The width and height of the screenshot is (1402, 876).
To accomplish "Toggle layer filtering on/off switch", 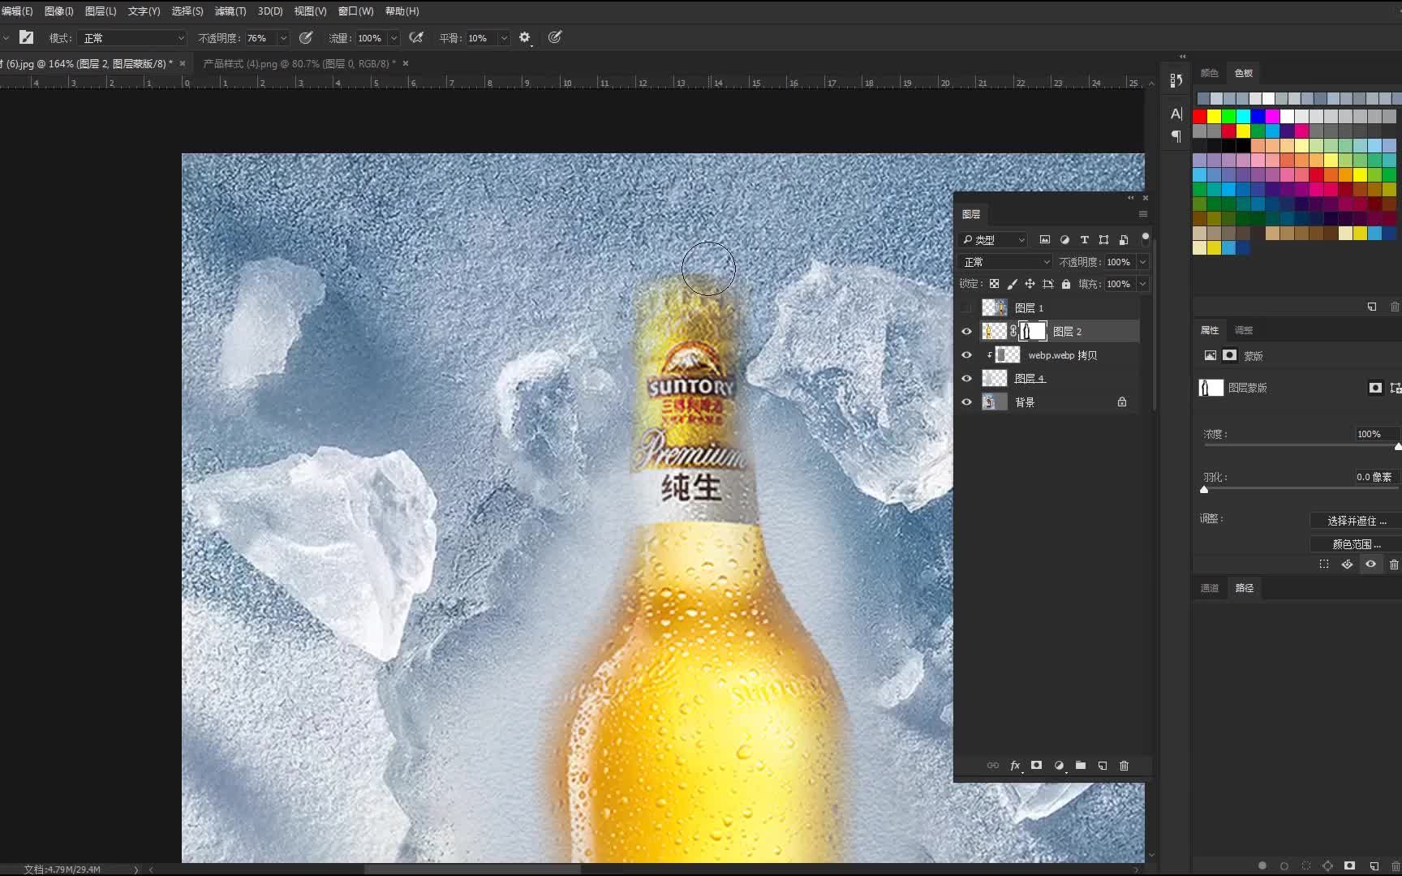I will pos(1146,238).
